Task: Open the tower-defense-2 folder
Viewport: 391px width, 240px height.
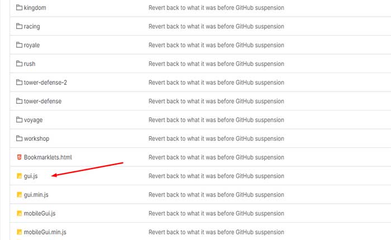Action: click(x=46, y=83)
